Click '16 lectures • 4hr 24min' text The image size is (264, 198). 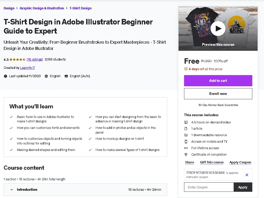click(x=144, y=190)
